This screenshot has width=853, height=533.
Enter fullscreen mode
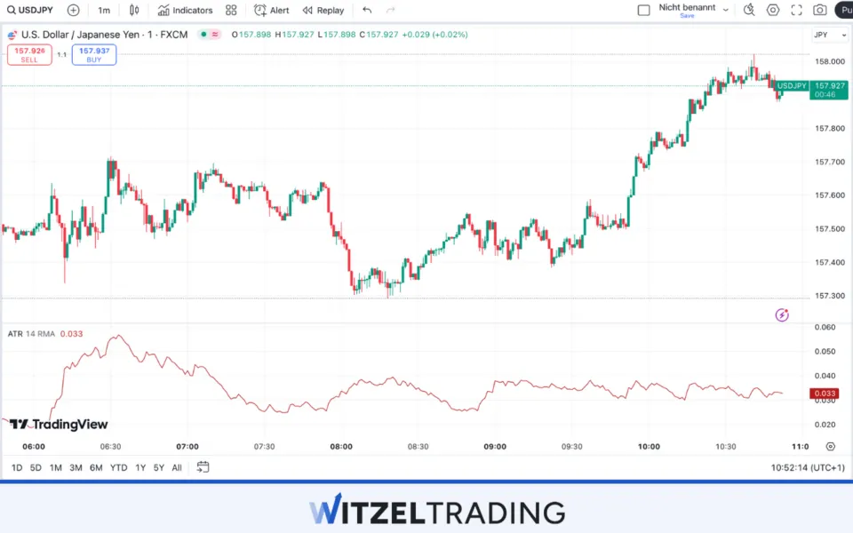(x=796, y=11)
